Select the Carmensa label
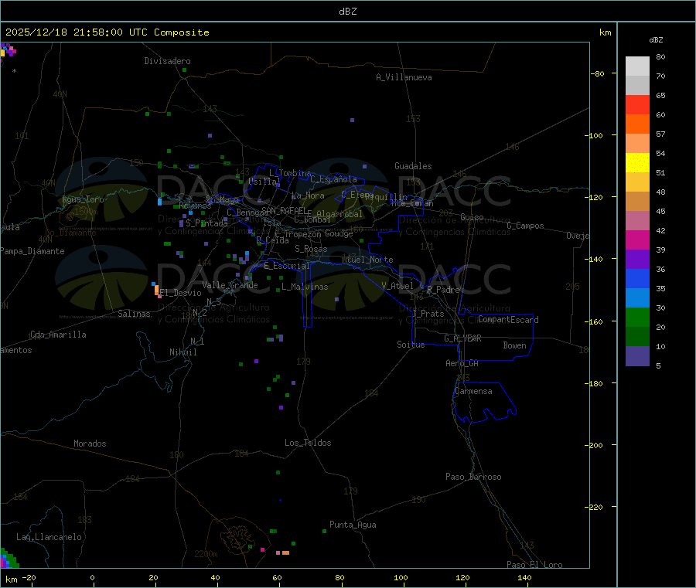This screenshot has height=588, width=696. (473, 391)
